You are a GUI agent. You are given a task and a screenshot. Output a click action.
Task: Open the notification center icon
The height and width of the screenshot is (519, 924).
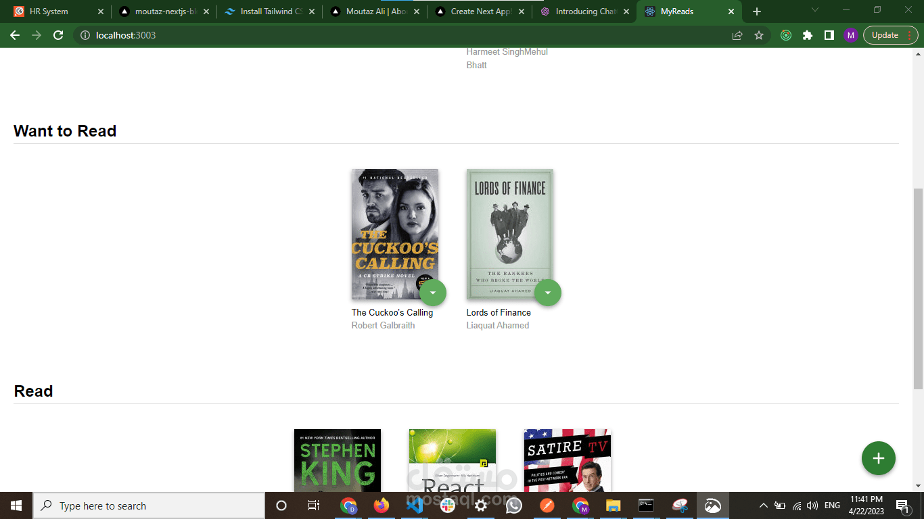click(903, 505)
